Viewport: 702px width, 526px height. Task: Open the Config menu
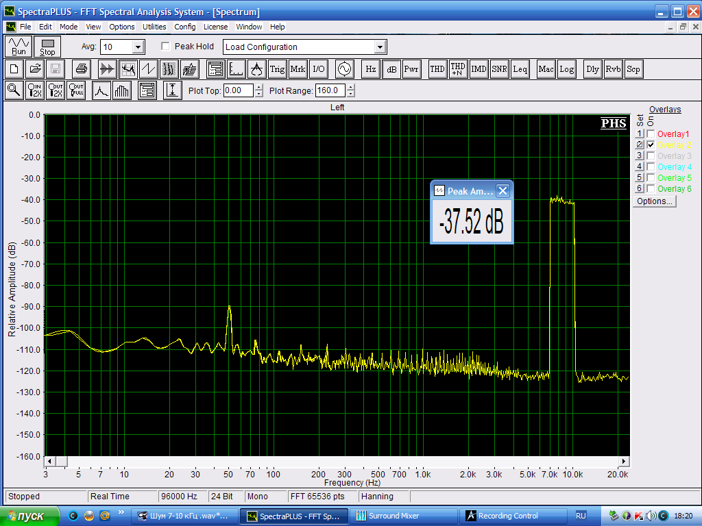point(185,27)
